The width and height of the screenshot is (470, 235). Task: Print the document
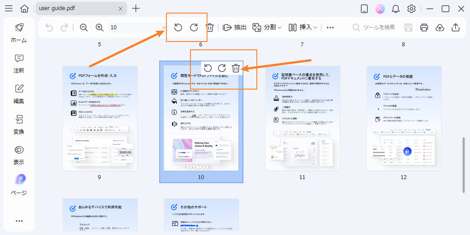pos(424,27)
